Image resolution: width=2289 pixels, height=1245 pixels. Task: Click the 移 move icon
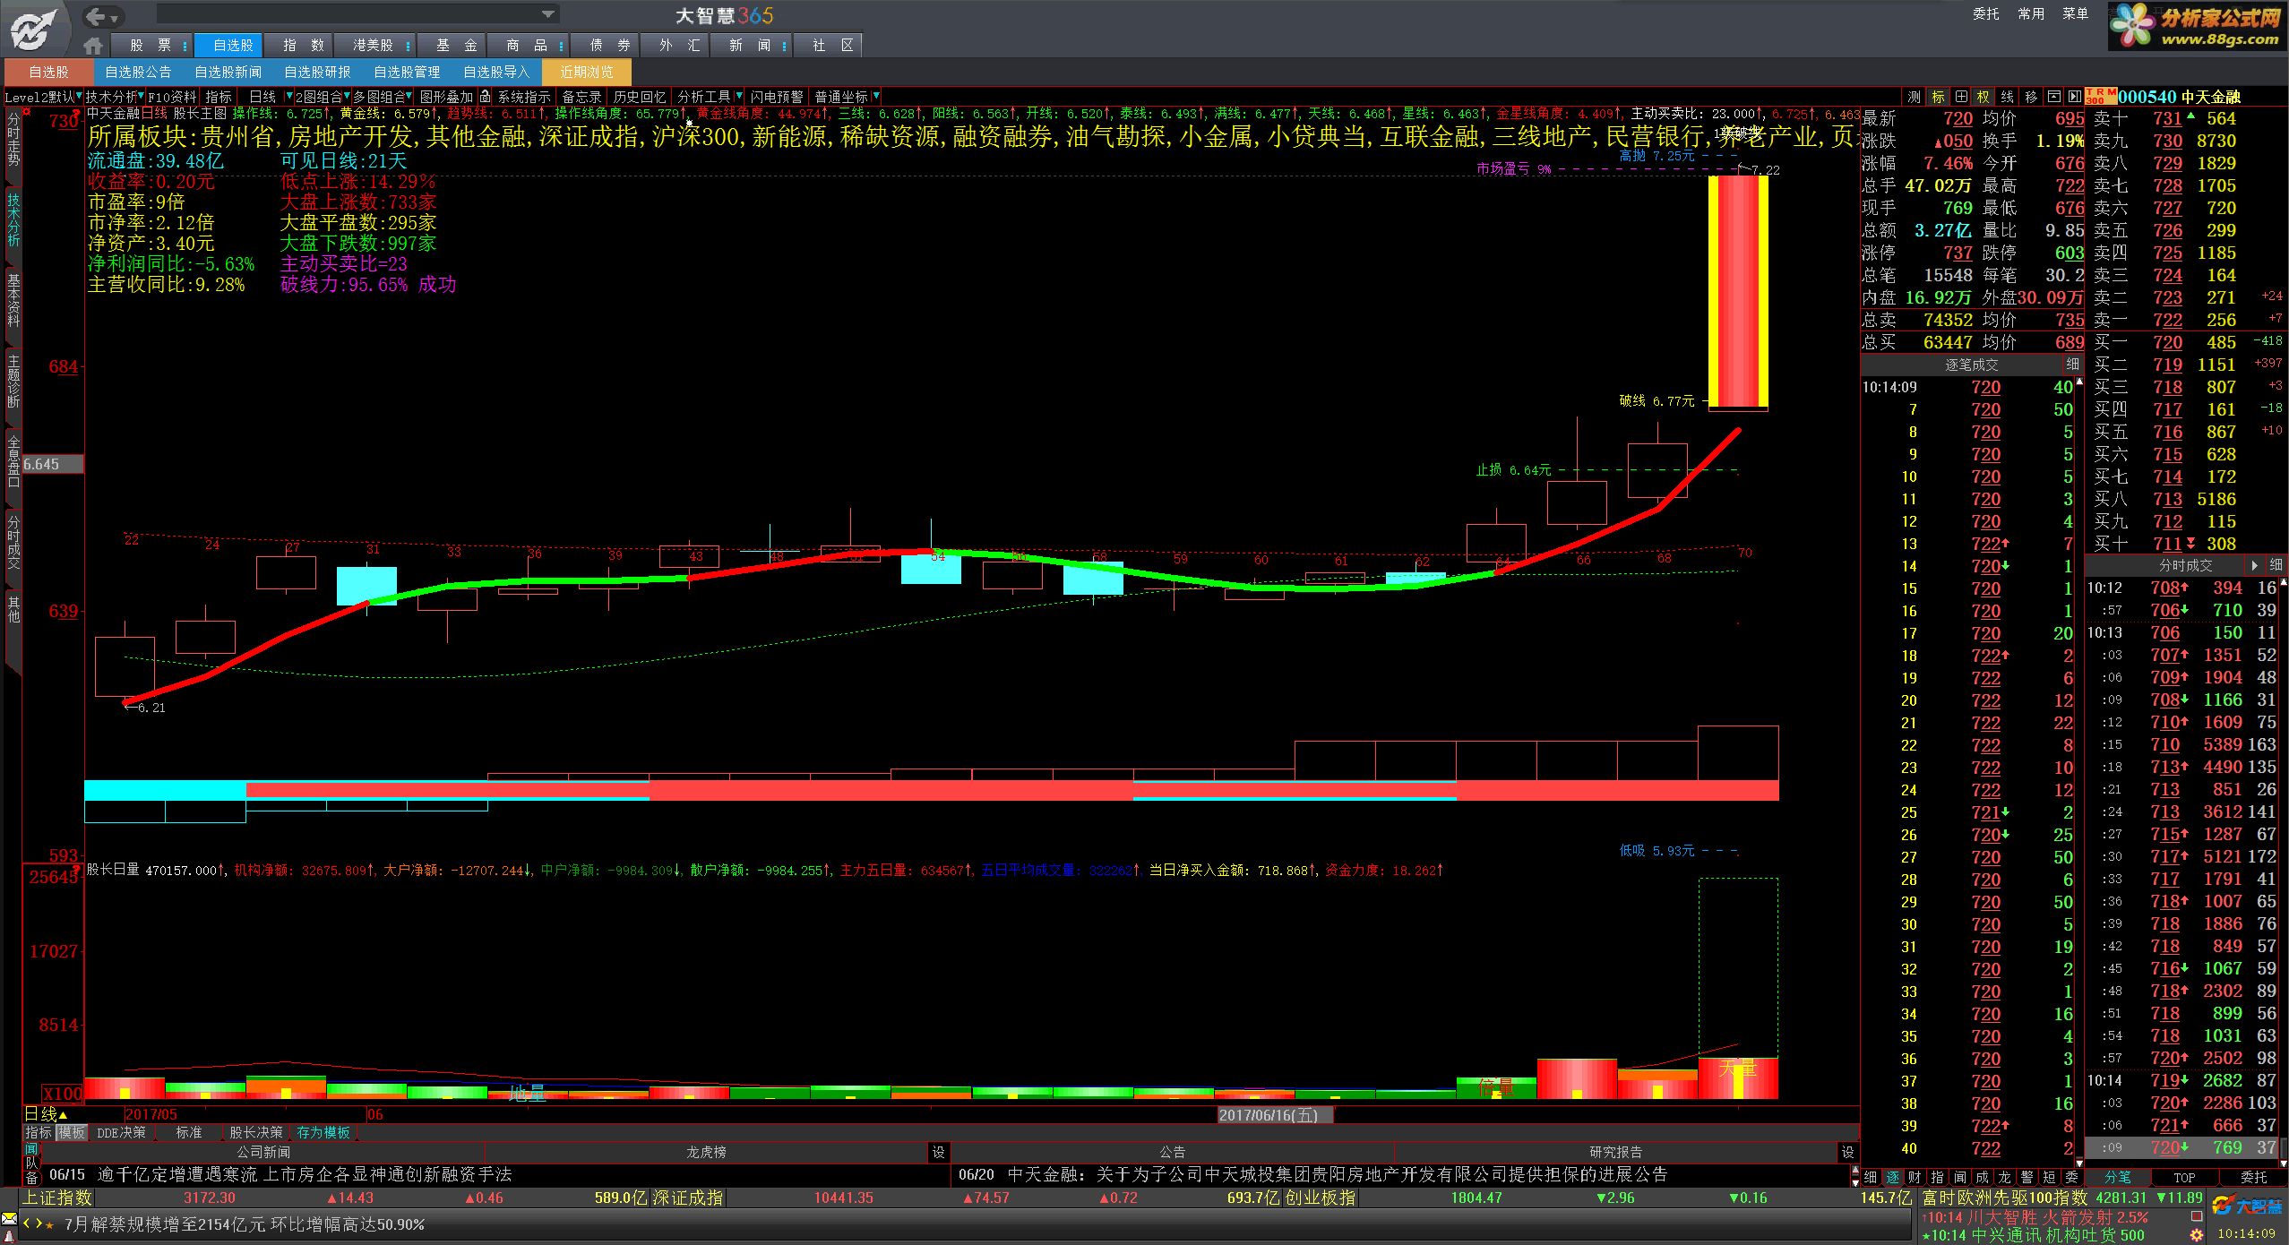click(2030, 97)
